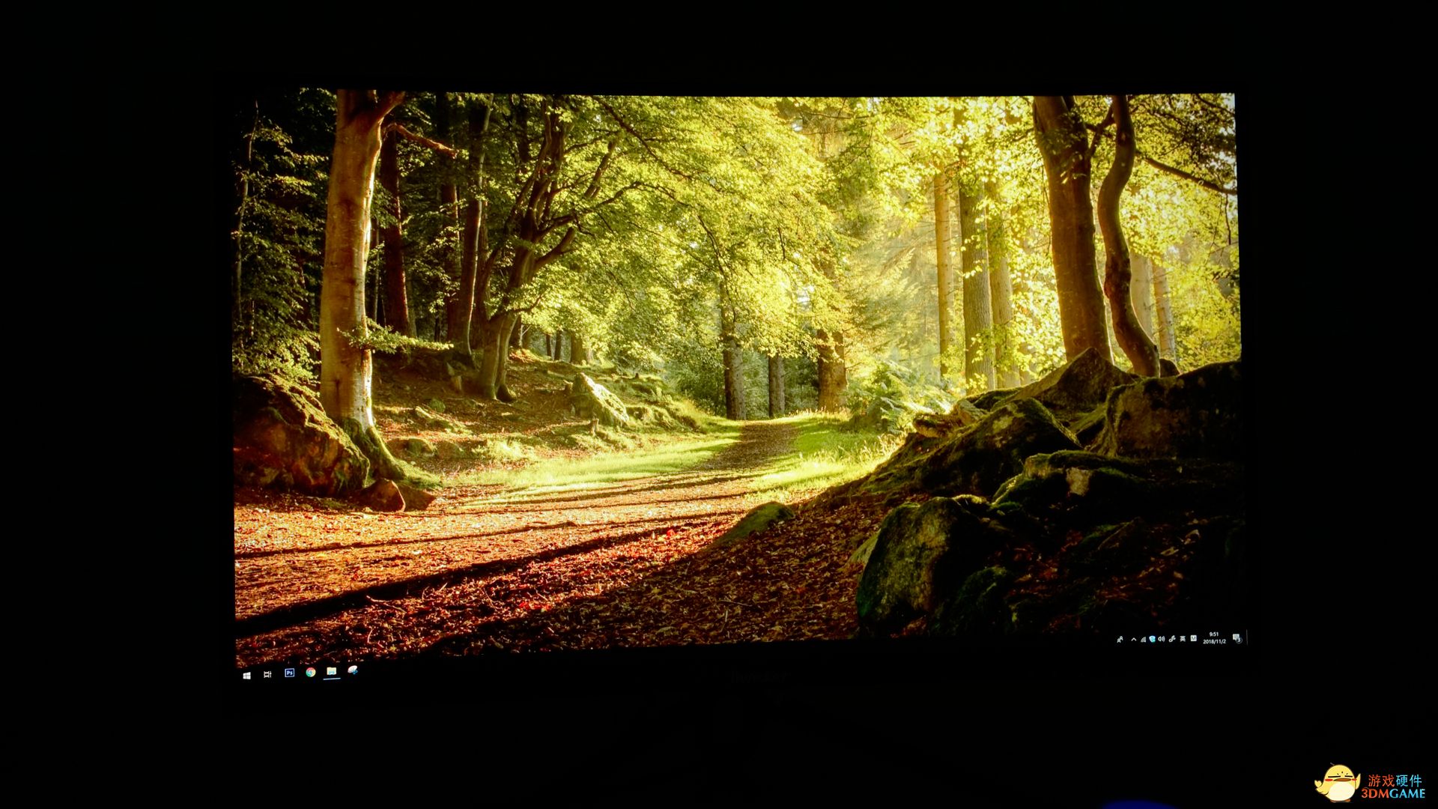Click the pen/link tray icon
Screen dimensions: 1438x809
pyautogui.click(x=1172, y=639)
